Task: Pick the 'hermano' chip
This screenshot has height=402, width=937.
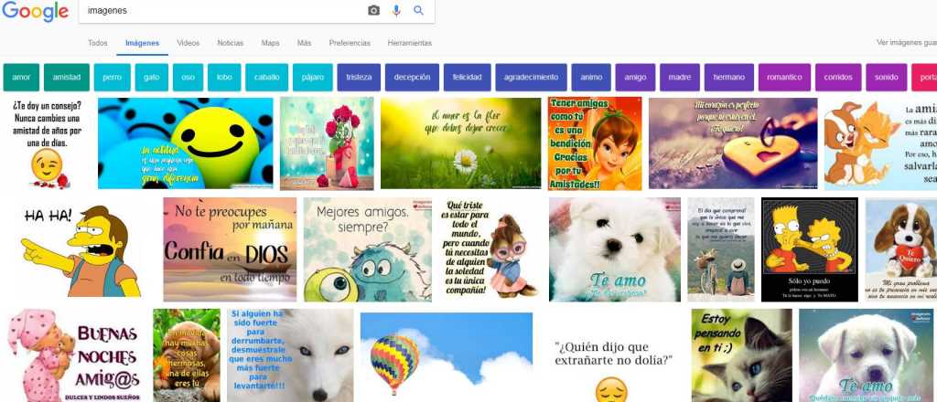Action: click(x=729, y=78)
